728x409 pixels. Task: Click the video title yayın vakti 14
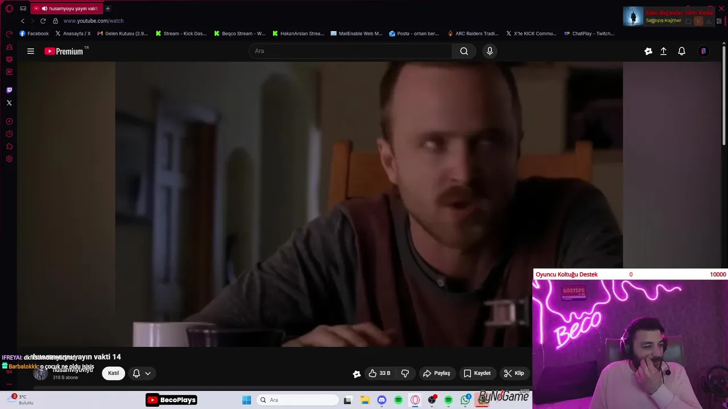(77, 357)
